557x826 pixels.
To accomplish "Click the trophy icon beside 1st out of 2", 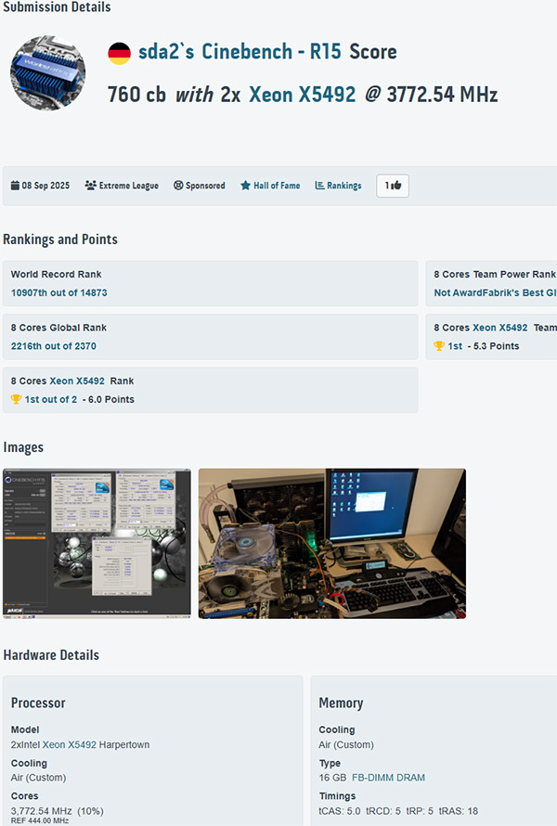I will pyautogui.click(x=17, y=399).
